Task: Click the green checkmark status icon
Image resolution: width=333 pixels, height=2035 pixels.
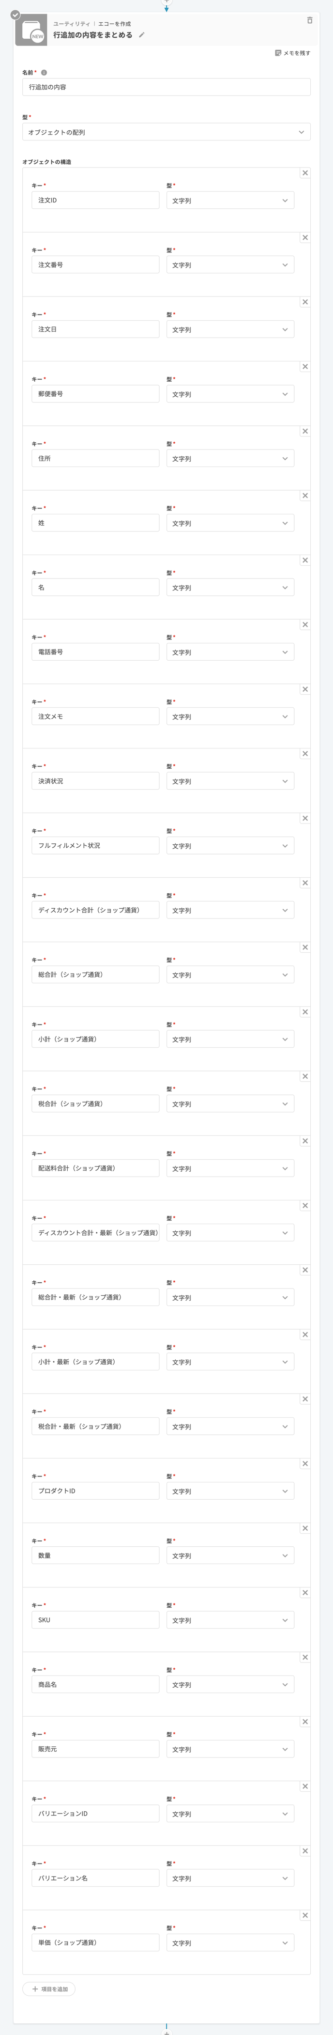Action: (x=15, y=14)
